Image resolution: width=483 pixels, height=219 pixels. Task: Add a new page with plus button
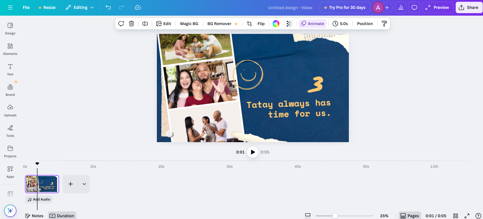(x=71, y=184)
